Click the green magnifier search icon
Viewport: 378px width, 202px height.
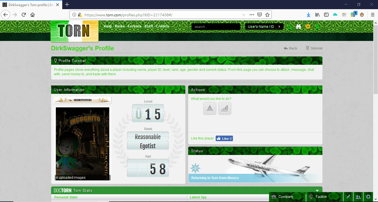(290, 27)
